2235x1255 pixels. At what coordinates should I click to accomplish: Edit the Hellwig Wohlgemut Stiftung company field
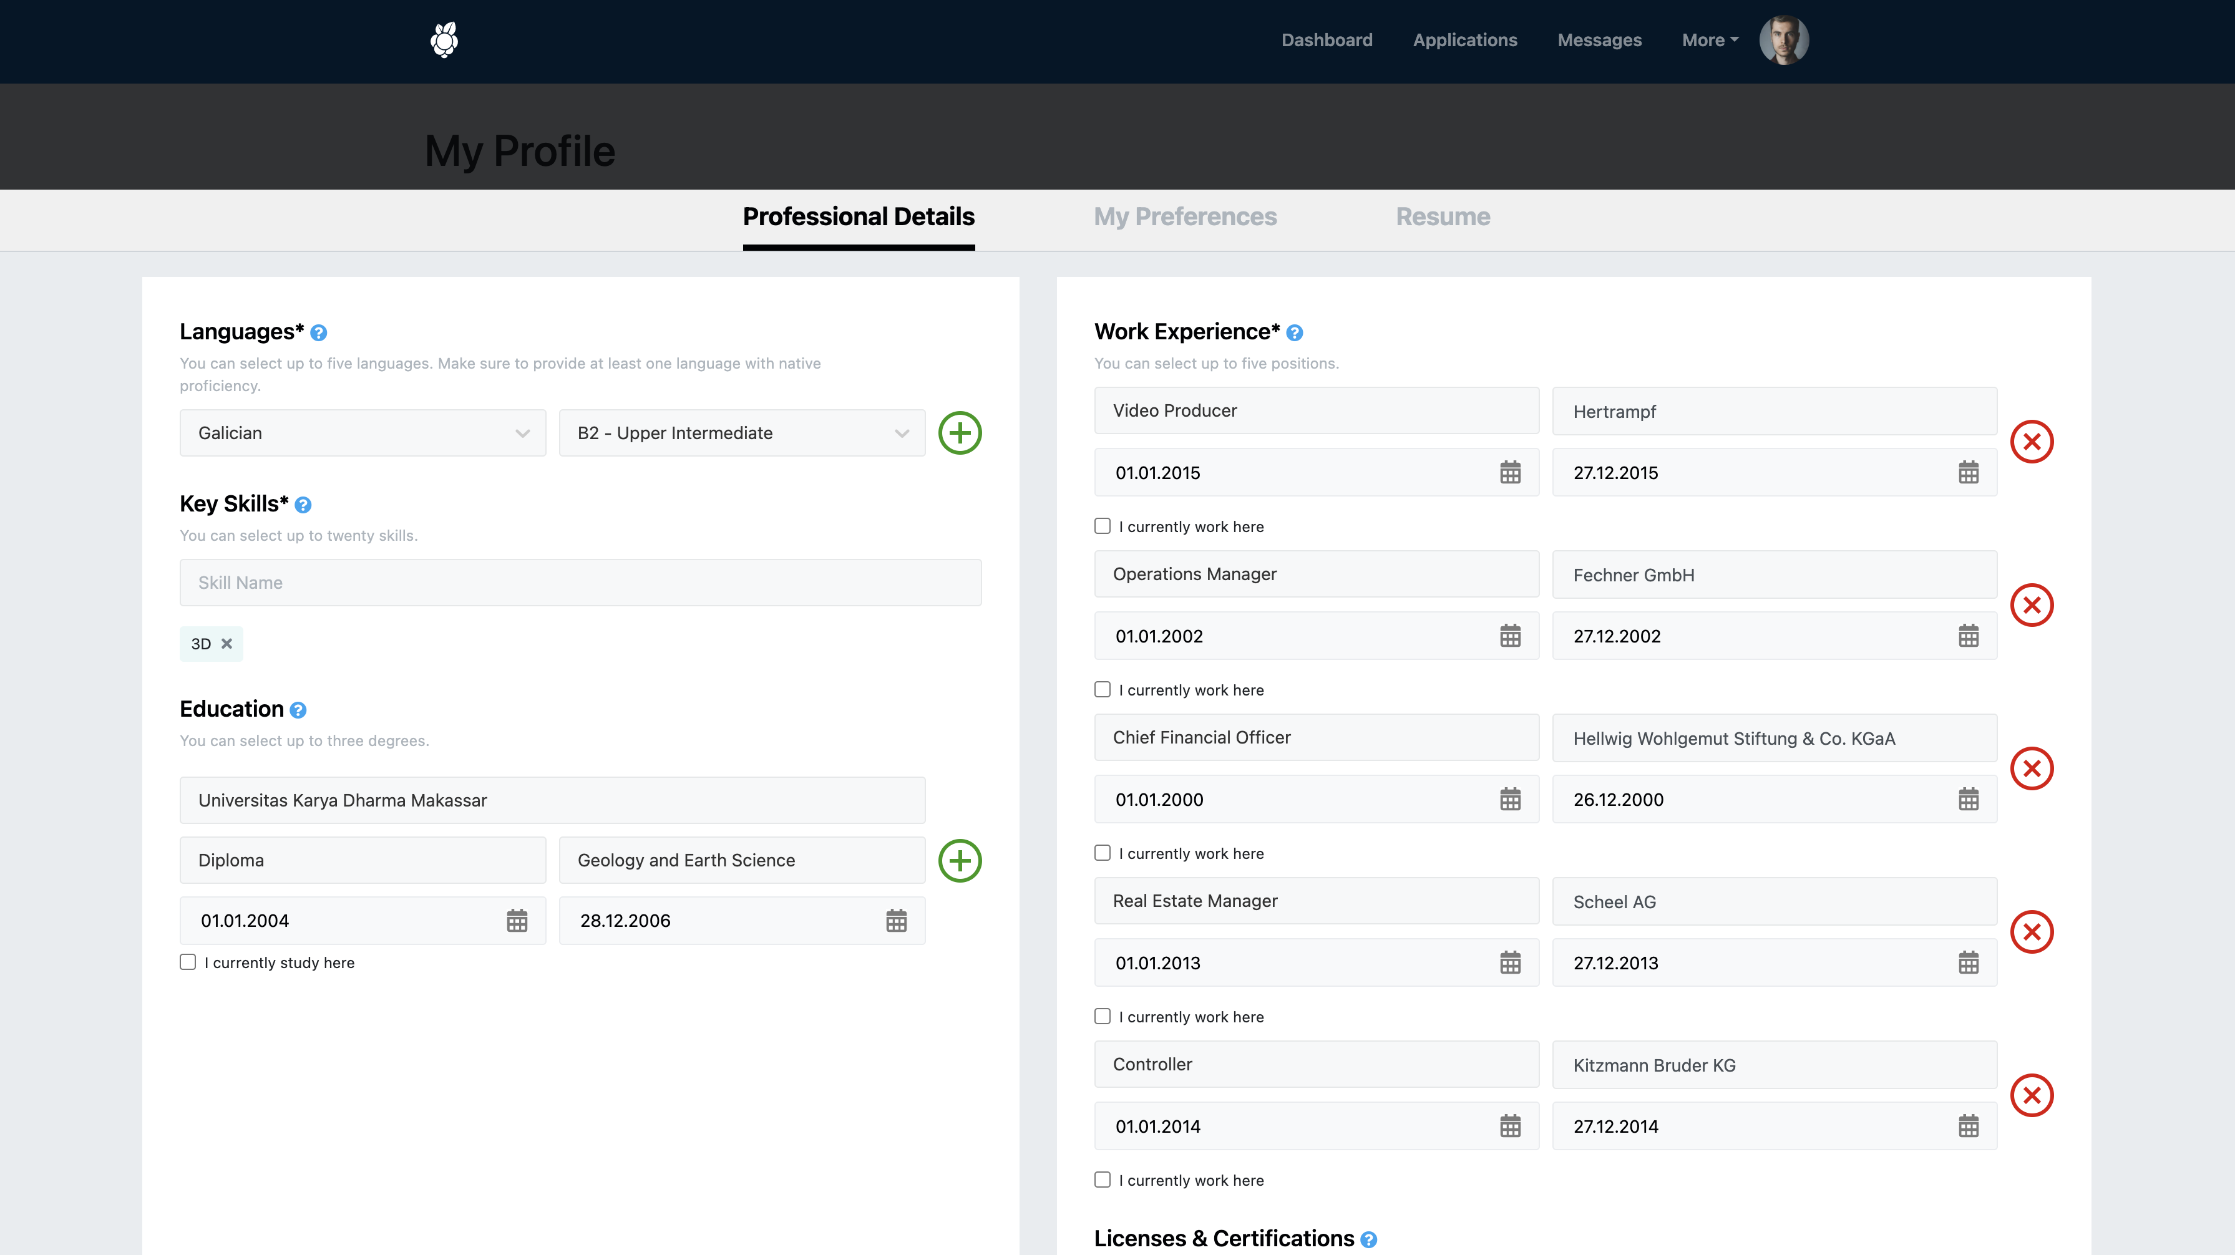[1775, 738]
